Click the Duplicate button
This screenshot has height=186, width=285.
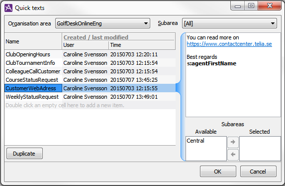pyautogui.click(x=24, y=154)
